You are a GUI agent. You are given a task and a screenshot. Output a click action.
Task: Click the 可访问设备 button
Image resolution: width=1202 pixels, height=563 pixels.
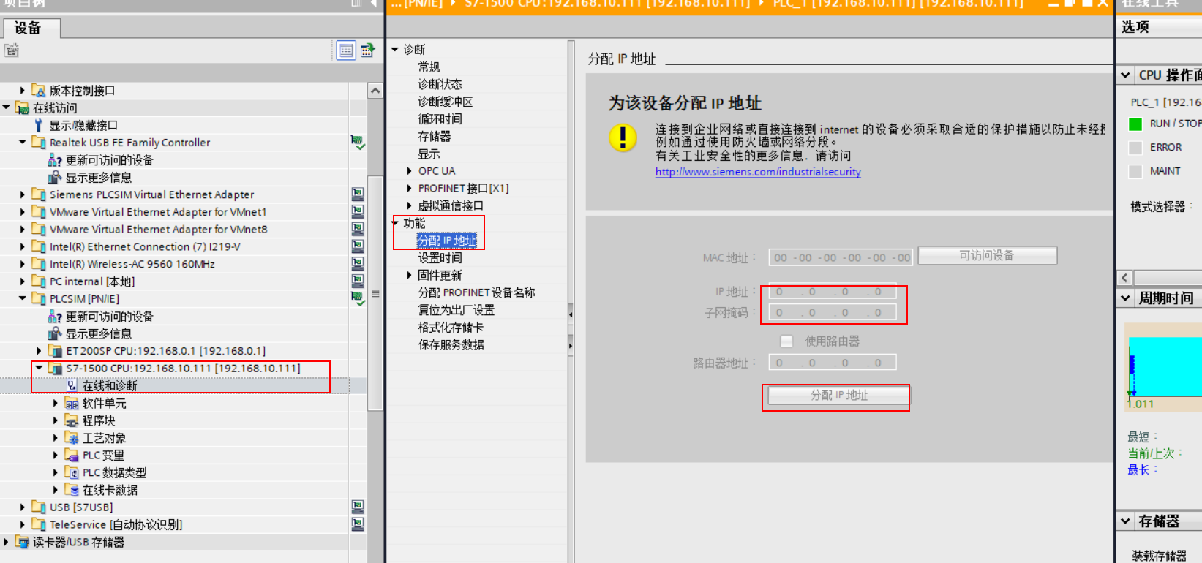[x=988, y=255]
